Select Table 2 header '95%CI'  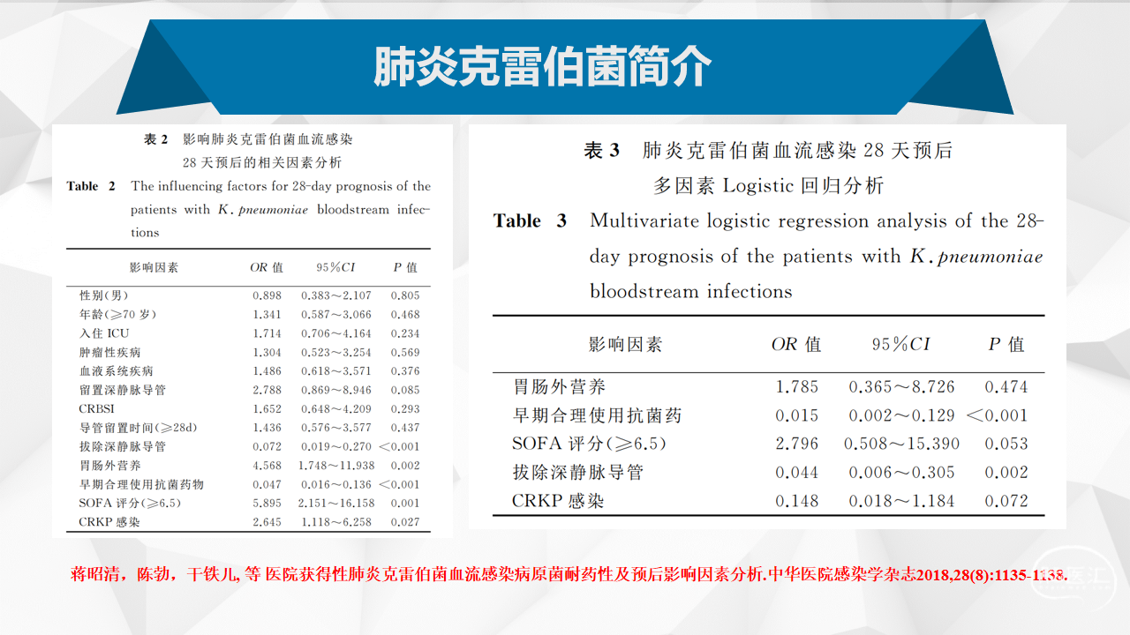(x=335, y=267)
